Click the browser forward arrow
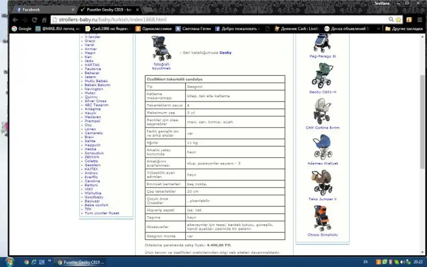427x267 pixels. [25, 20]
